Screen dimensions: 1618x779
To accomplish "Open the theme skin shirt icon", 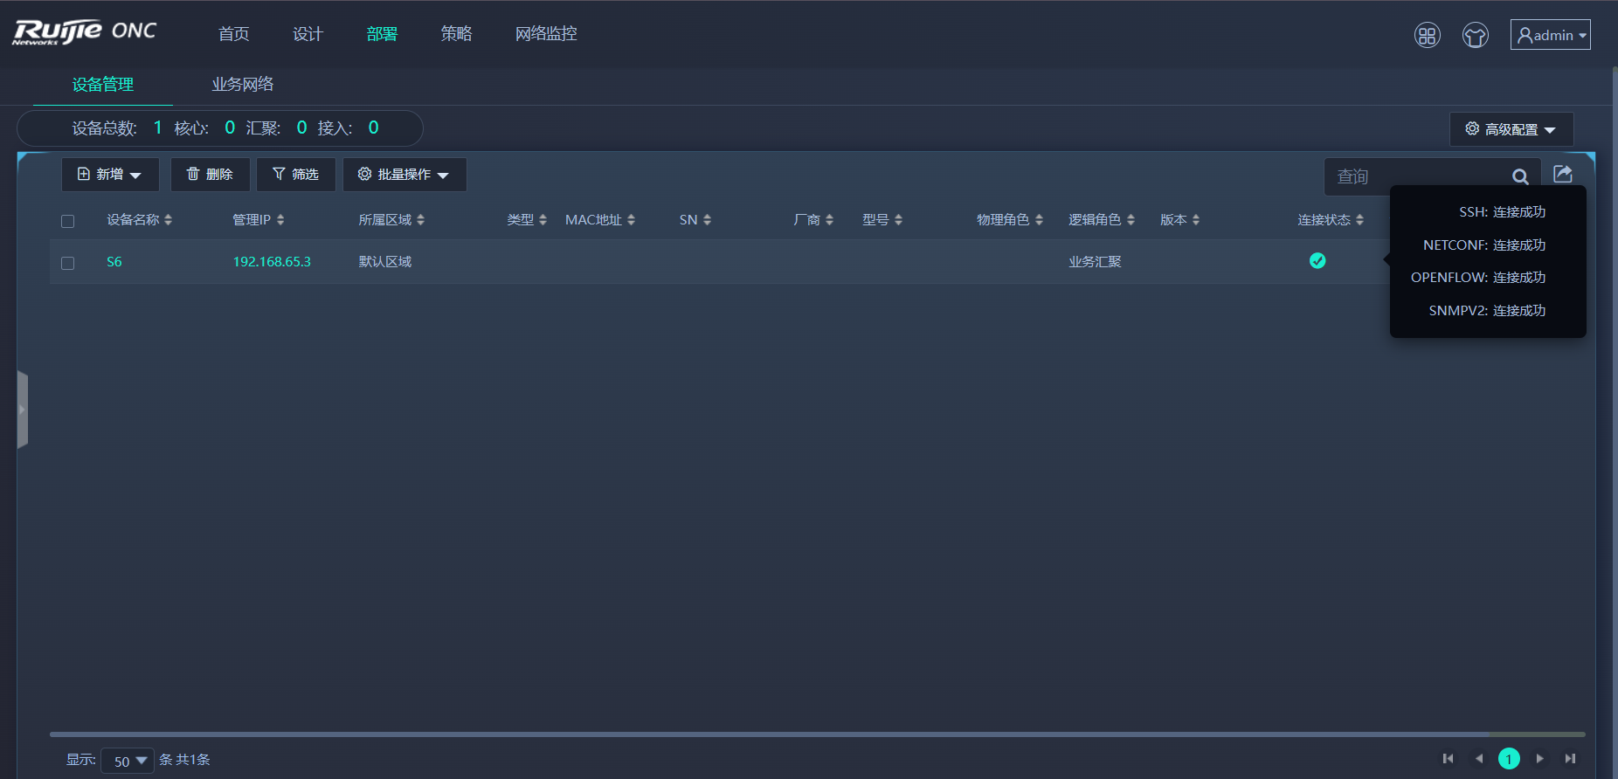I will coord(1476,35).
